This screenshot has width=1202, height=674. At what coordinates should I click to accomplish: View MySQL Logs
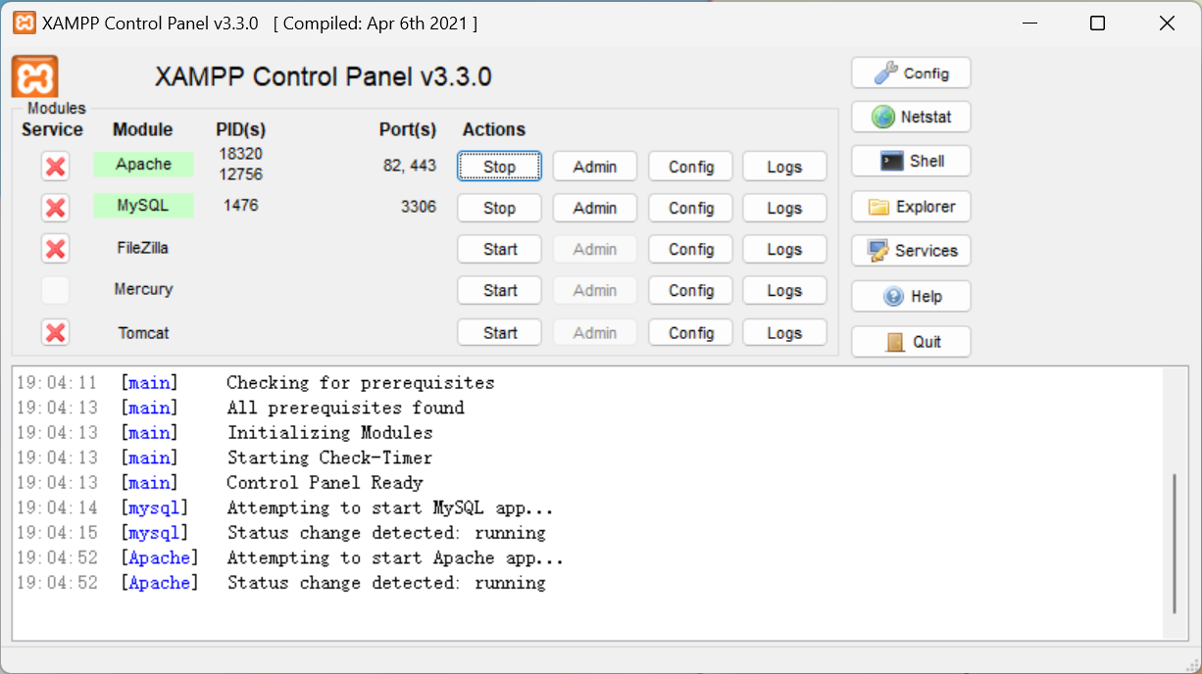[x=784, y=208]
